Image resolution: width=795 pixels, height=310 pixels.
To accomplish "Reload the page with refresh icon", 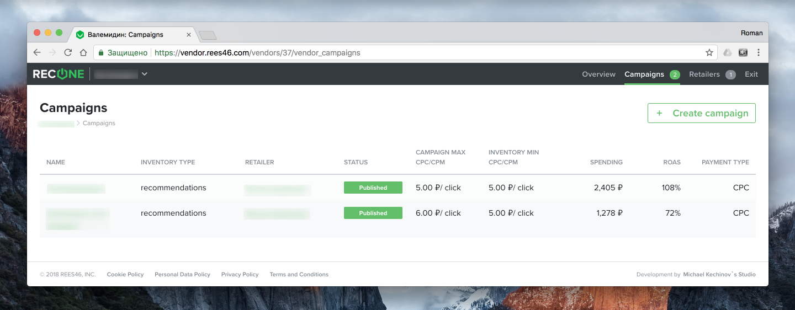I will pyautogui.click(x=68, y=53).
